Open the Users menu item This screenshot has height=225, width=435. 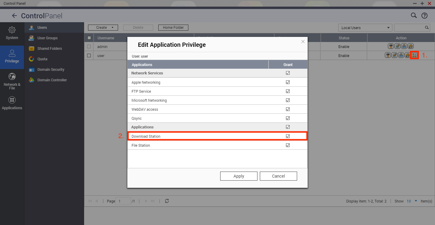coord(54,27)
